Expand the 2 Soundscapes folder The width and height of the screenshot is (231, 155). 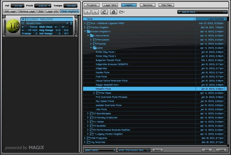[x=88, y=113]
